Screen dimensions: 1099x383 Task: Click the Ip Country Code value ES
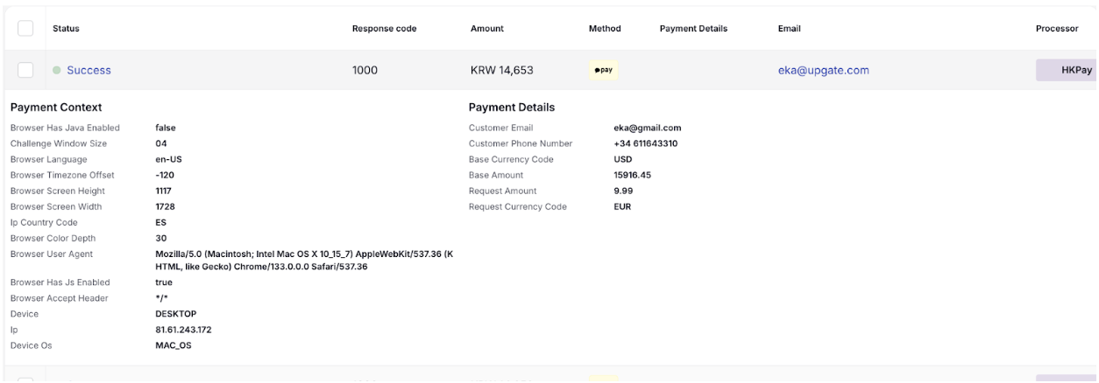click(160, 222)
